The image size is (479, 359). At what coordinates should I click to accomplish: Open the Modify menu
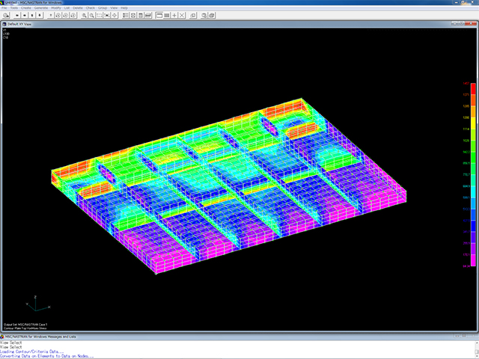click(x=56, y=7)
